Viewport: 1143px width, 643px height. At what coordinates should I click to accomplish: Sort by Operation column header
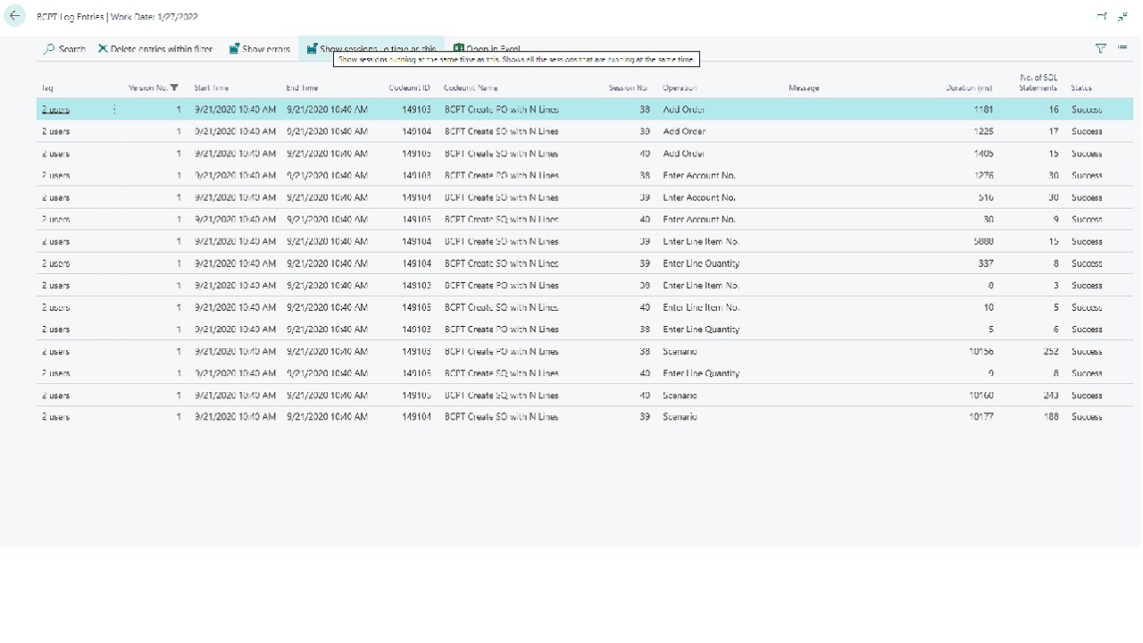coord(680,88)
